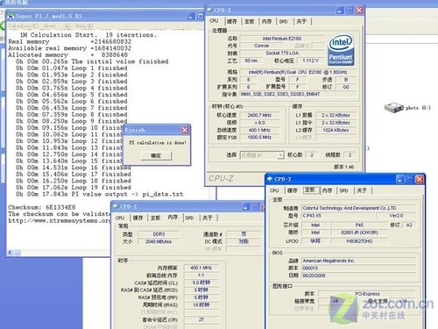Switch to 主板 tab in memory window

(155, 218)
